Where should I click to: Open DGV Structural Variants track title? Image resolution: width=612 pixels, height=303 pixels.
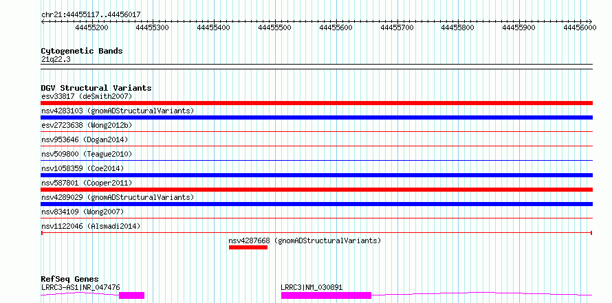point(96,88)
